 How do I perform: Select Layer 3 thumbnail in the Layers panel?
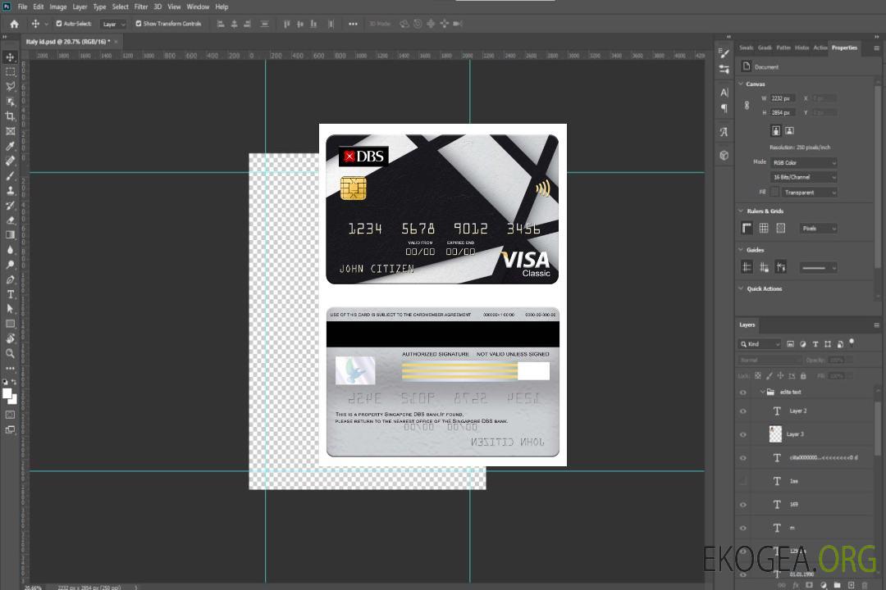point(775,433)
